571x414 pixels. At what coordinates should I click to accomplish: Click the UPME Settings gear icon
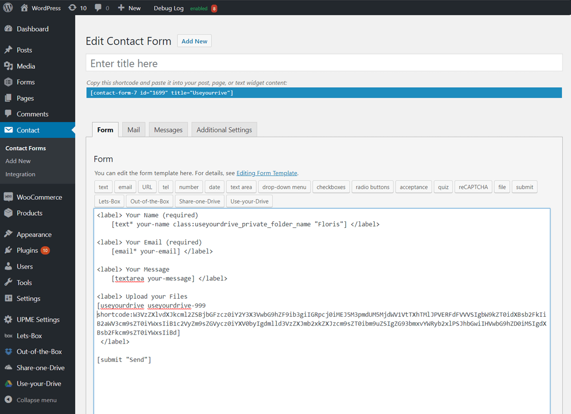pos(8,319)
